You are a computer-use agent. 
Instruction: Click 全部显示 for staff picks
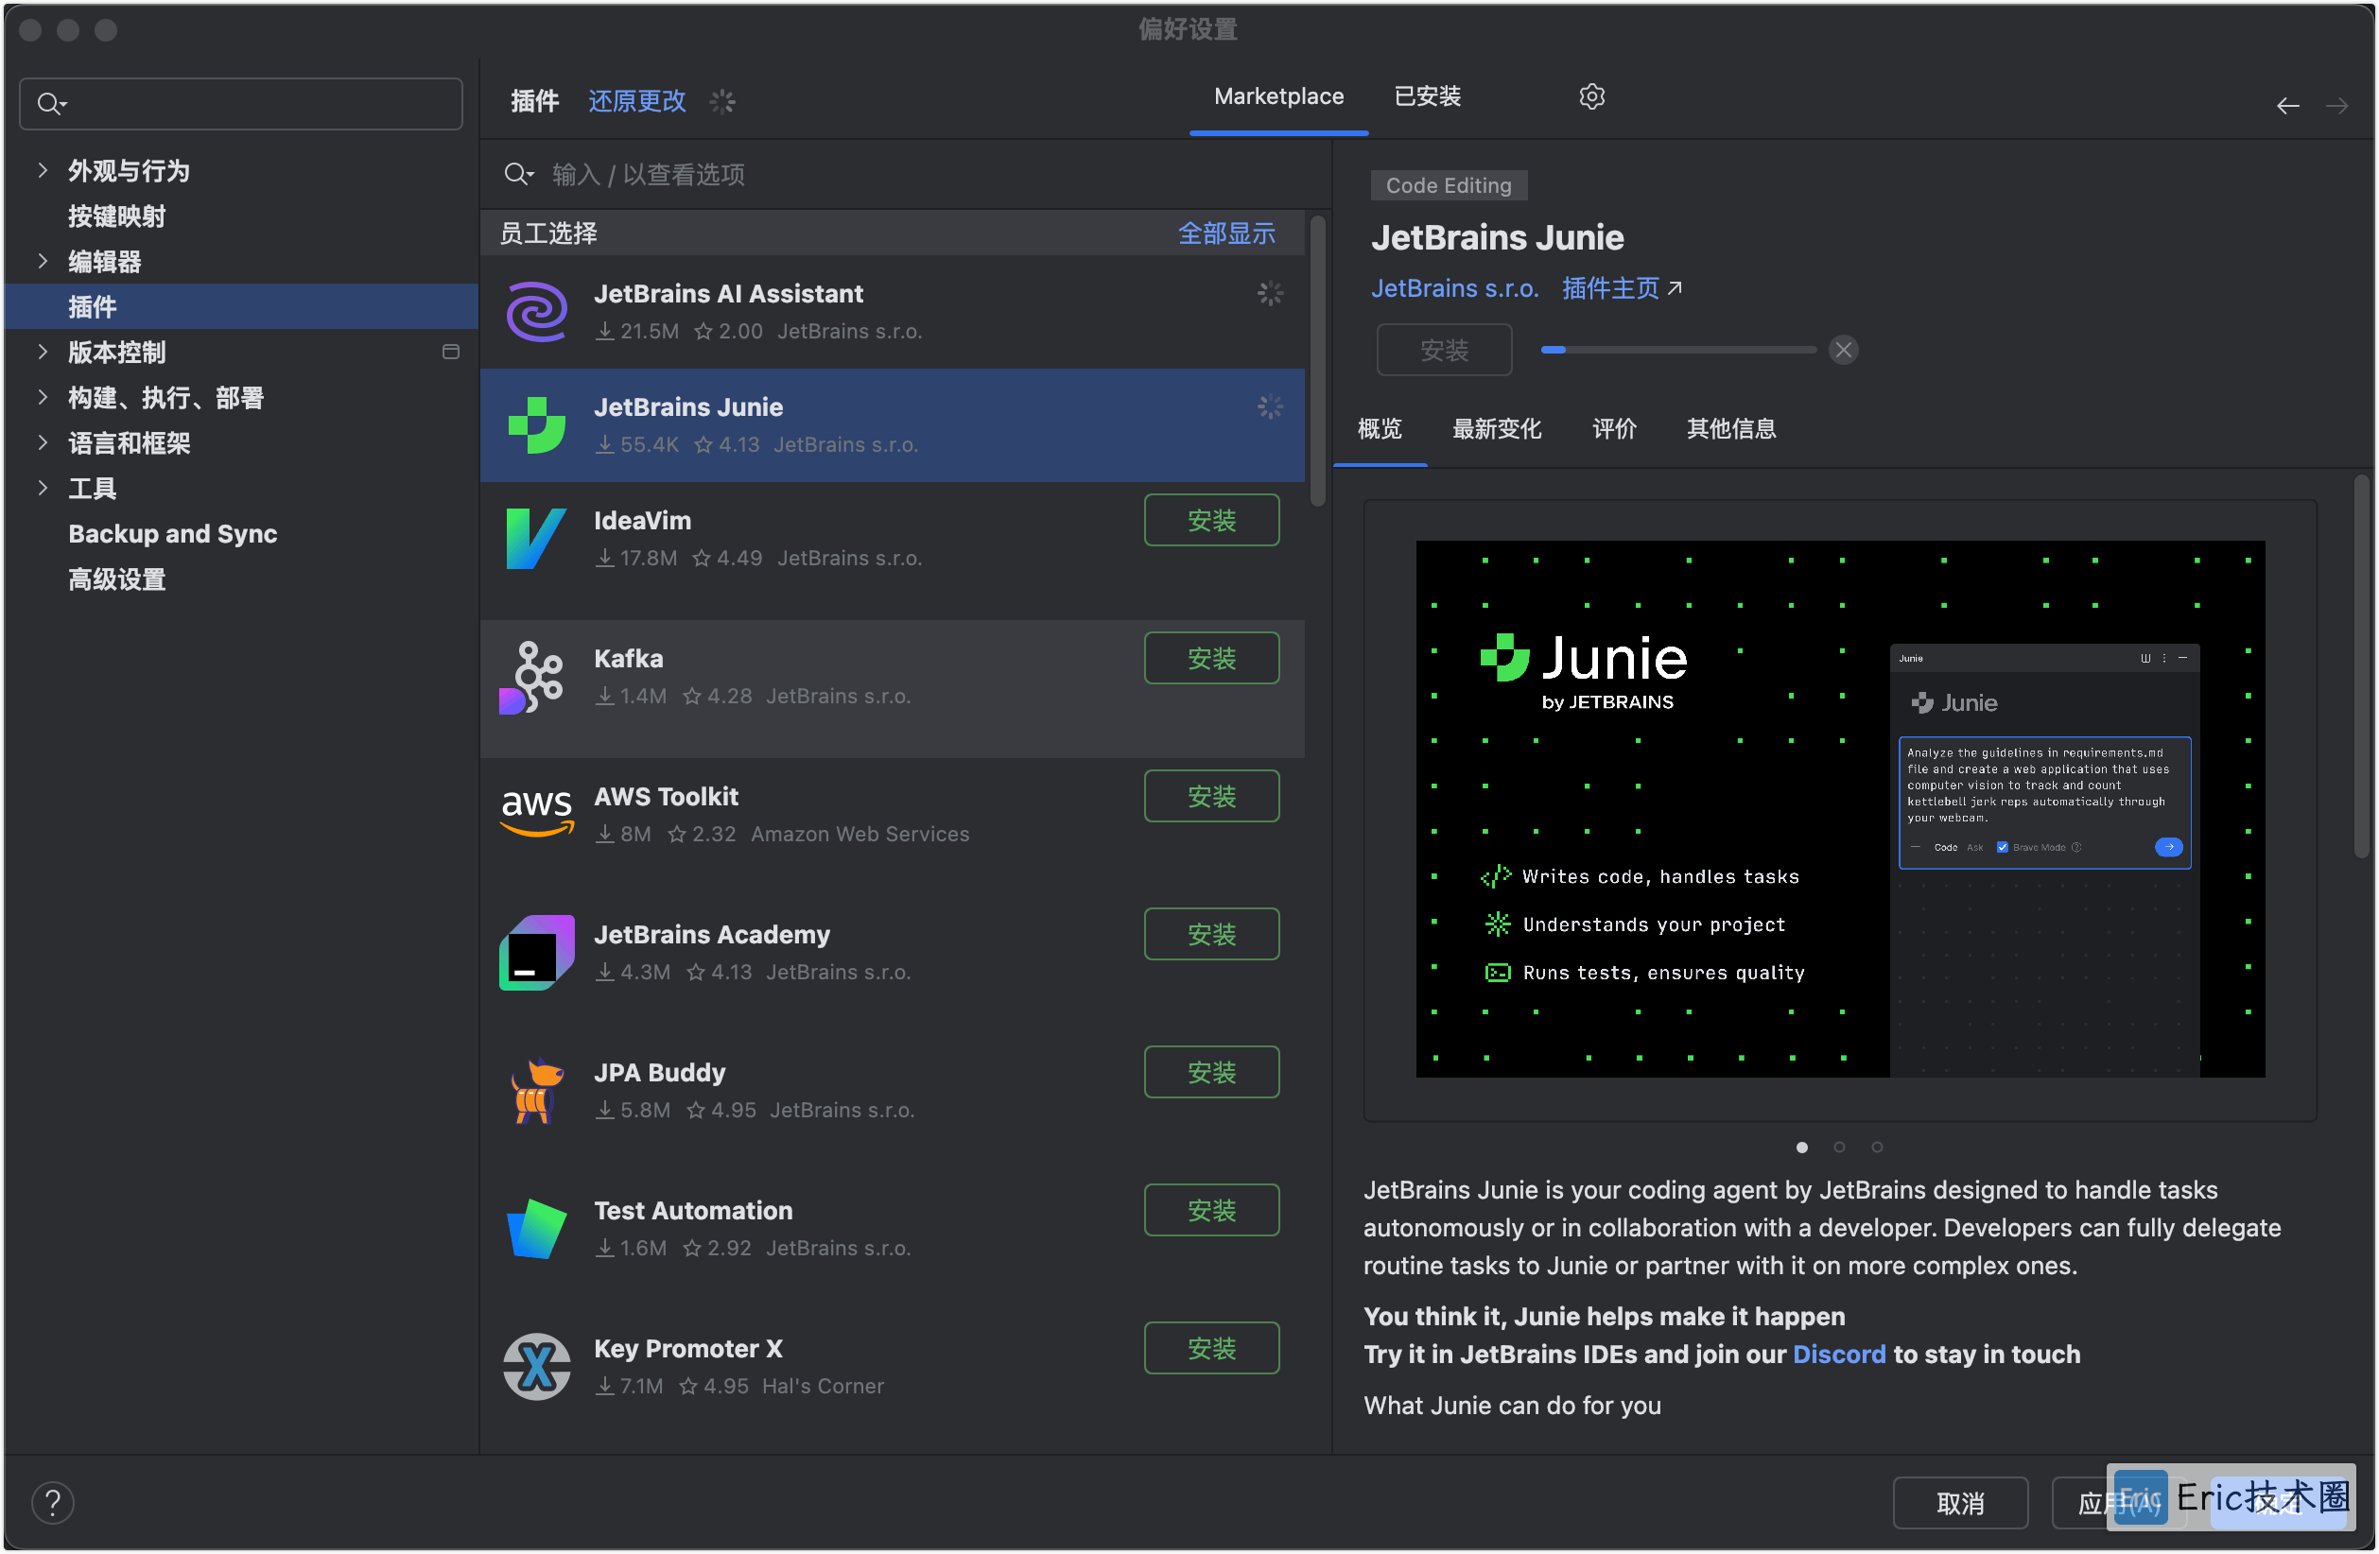[1226, 233]
